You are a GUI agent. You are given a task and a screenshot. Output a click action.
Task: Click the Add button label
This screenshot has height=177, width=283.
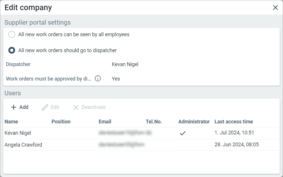click(x=24, y=107)
